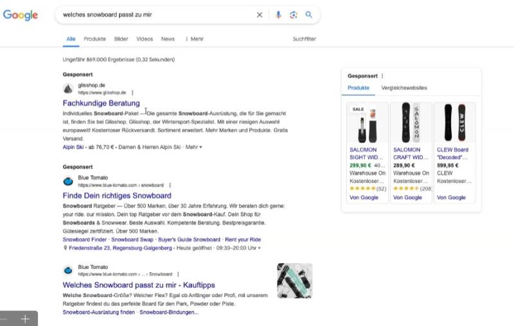Click Von Google under SALOMON SIGHT
Screen dimensions: 514x326
point(364,198)
